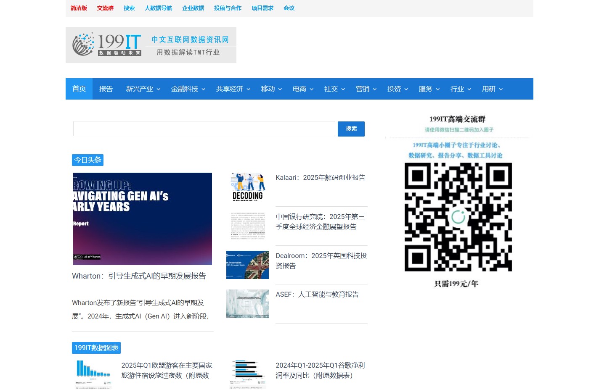Open 会议 link in top bar
This screenshot has height=392, width=599.
289,8
